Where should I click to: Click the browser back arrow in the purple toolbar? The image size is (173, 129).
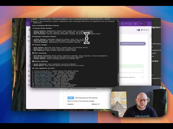(28, 24)
